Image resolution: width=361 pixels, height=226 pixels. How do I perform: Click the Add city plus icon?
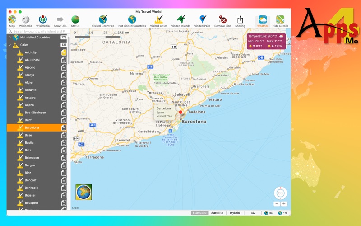pyautogui.click(x=64, y=52)
